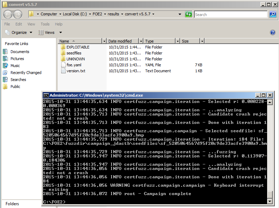Open the File menu

pos(7,24)
